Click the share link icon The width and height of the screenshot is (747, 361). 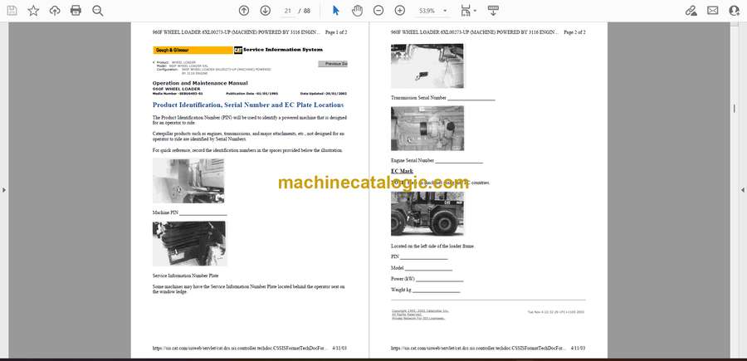click(x=691, y=11)
